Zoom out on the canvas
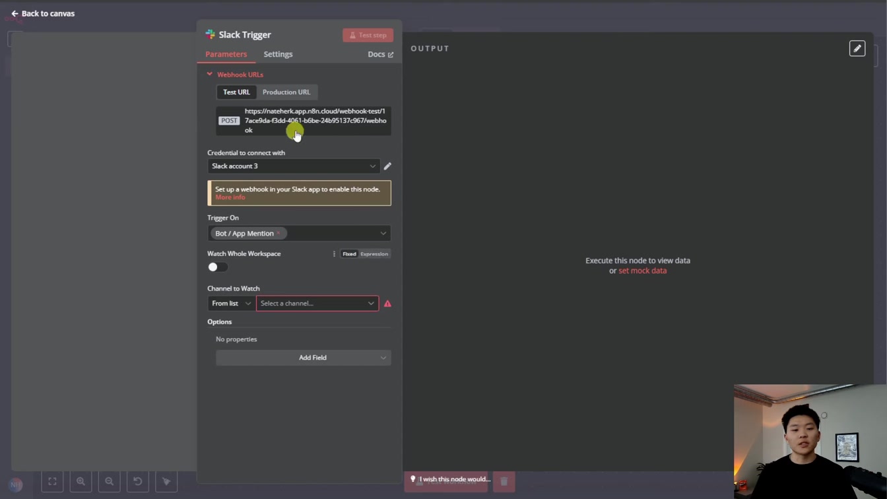Viewport: 887px width, 499px height. pyautogui.click(x=109, y=481)
